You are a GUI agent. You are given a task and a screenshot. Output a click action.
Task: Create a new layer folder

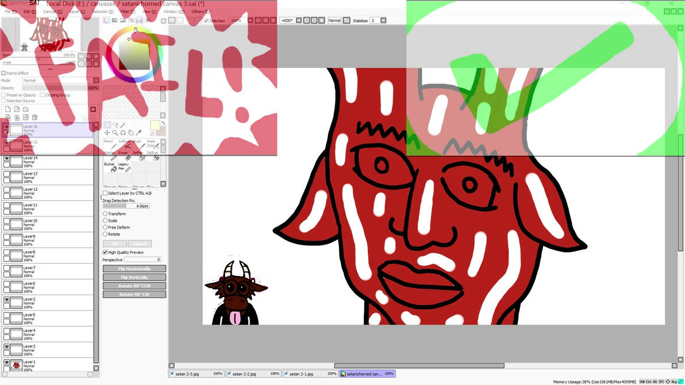[26, 109]
